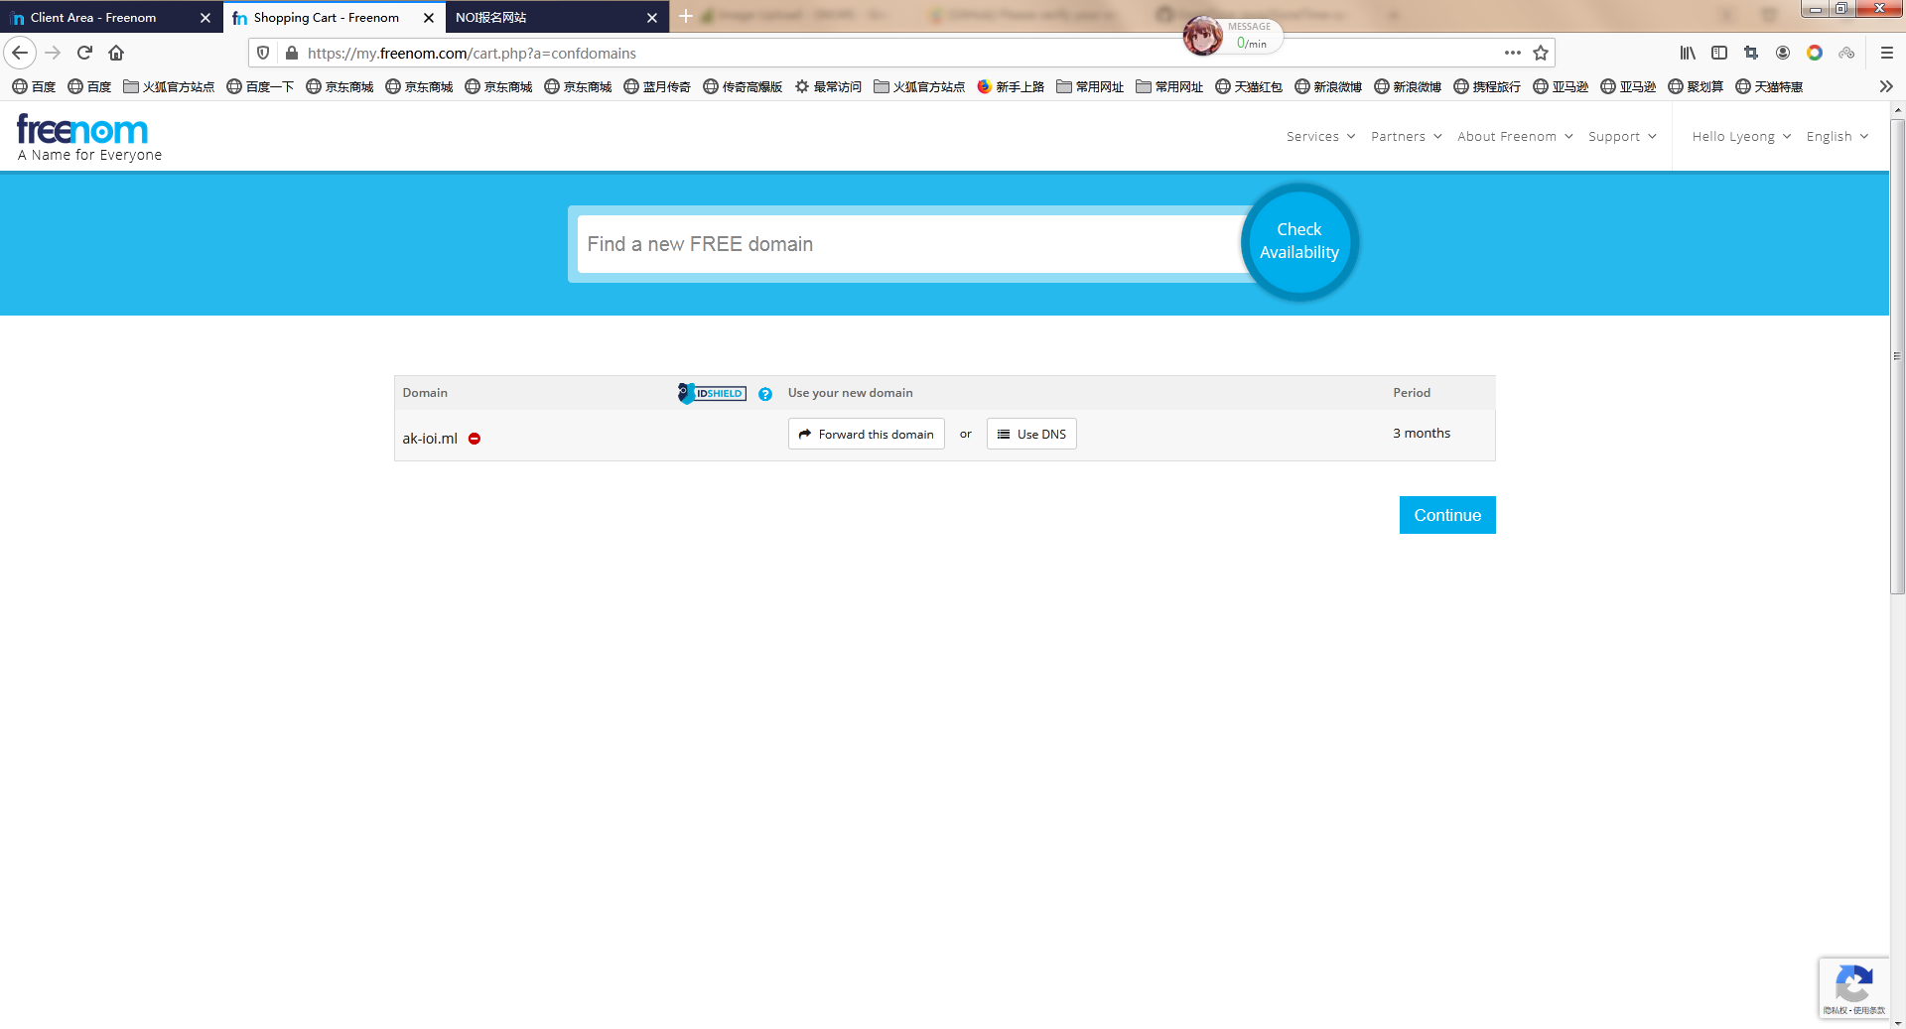Click the 3 months period value

1422,434
